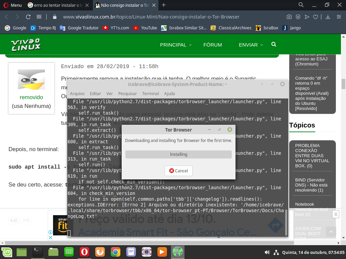
Task: Click the Installing progress bar
Action: click(178, 154)
